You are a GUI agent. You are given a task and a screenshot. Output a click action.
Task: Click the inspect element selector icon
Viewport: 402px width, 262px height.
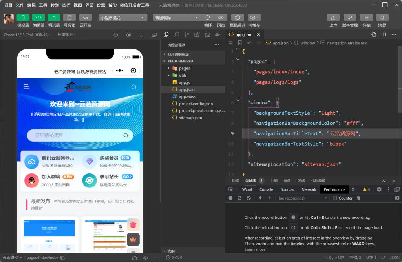tap(231, 189)
